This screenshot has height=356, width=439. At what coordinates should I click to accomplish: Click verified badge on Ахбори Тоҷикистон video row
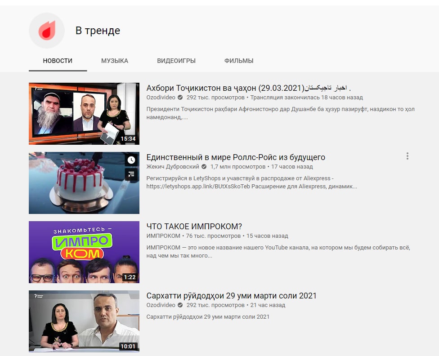click(x=180, y=98)
